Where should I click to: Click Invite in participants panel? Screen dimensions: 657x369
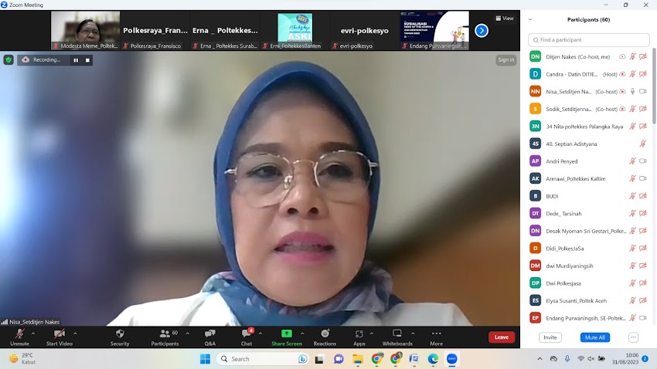click(550, 337)
